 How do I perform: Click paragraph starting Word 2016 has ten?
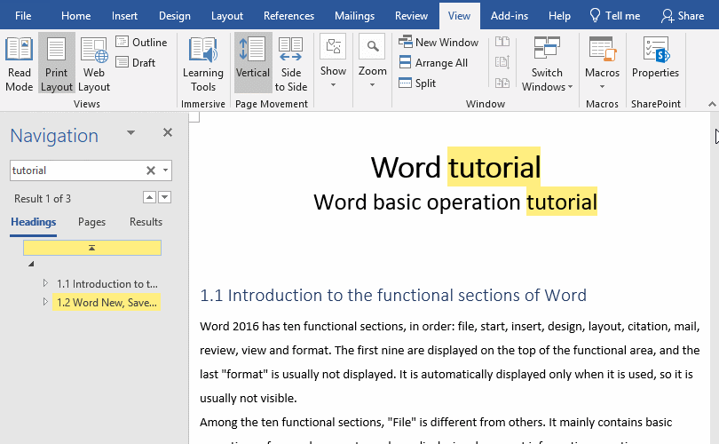coord(450,362)
